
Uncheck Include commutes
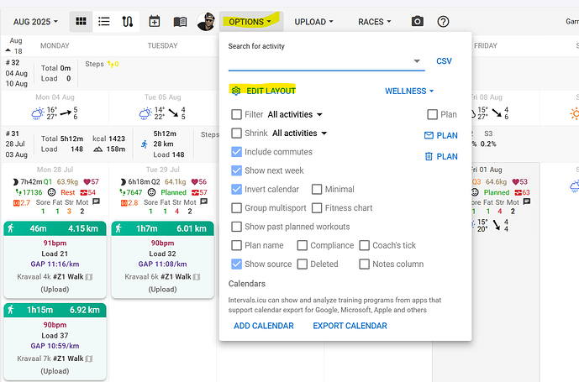pos(235,152)
